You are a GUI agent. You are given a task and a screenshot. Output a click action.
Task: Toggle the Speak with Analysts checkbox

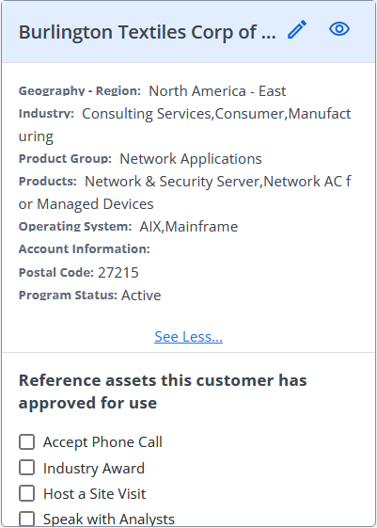click(x=27, y=519)
